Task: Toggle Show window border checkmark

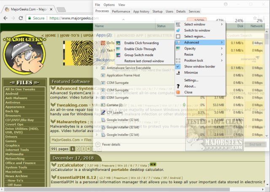Action: 178,67
